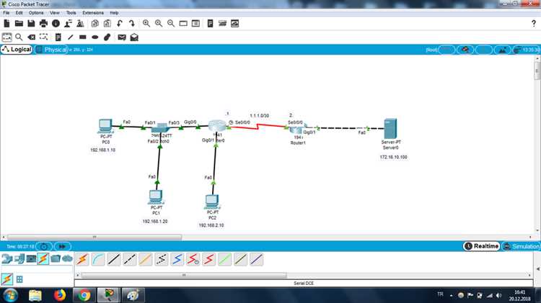
Task: Pick the copper cross-over dashed cable
Action: point(130,259)
